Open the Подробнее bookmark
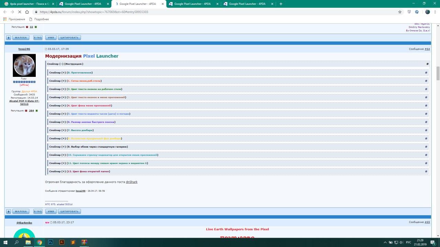Viewport: 440px width, 247px height. (39, 19)
